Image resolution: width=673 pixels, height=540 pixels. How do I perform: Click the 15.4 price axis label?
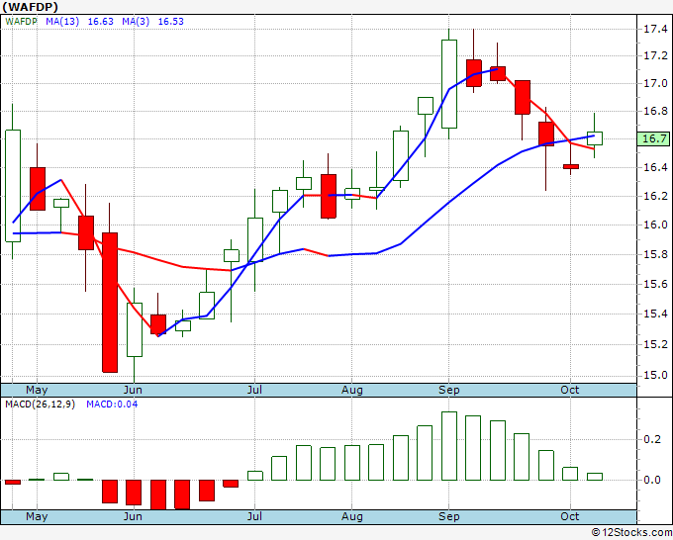pos(655,314)
